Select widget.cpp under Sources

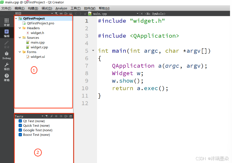click(x=39, y=47)
